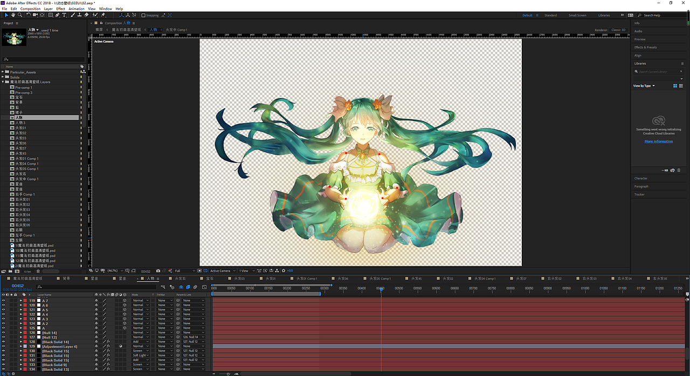Collapse the 魔法初音高清壁纸 Layers folder
Viewport: 690px width, 376px height.
point(4,82)
